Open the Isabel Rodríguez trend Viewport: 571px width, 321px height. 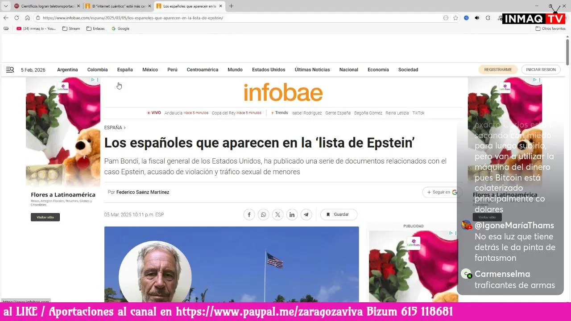click(306, 113)
